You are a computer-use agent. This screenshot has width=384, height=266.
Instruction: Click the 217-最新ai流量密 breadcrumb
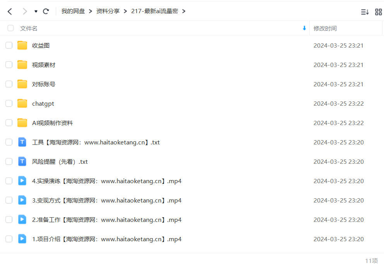(154, 11)
